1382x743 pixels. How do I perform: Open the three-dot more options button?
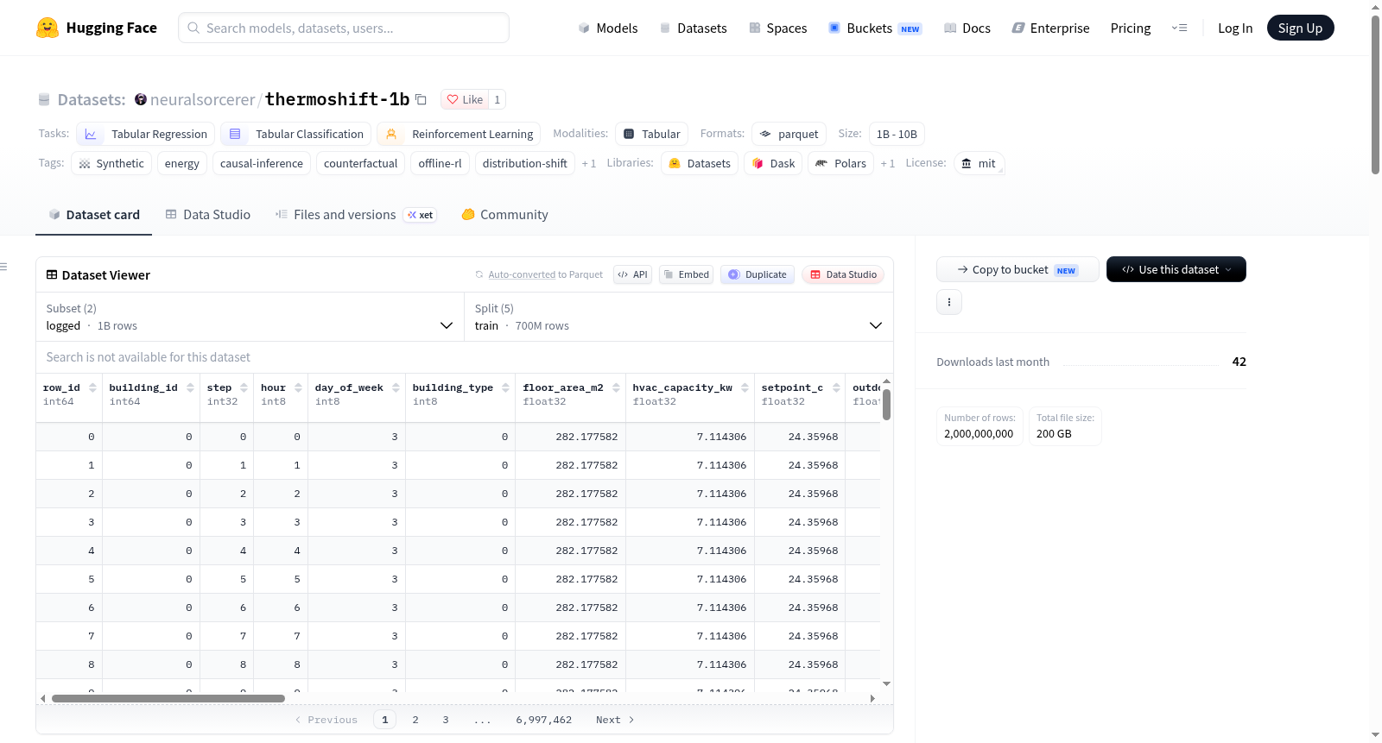click(x=949, y=302)
